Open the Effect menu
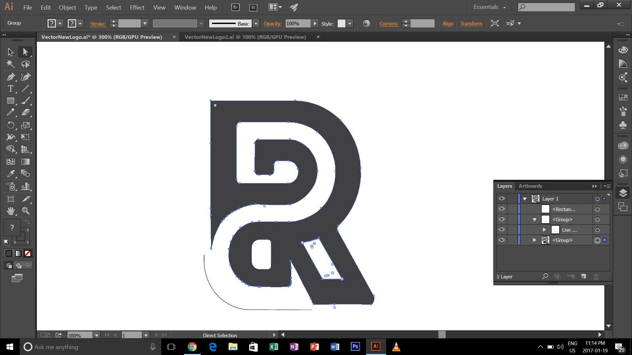 137,7
